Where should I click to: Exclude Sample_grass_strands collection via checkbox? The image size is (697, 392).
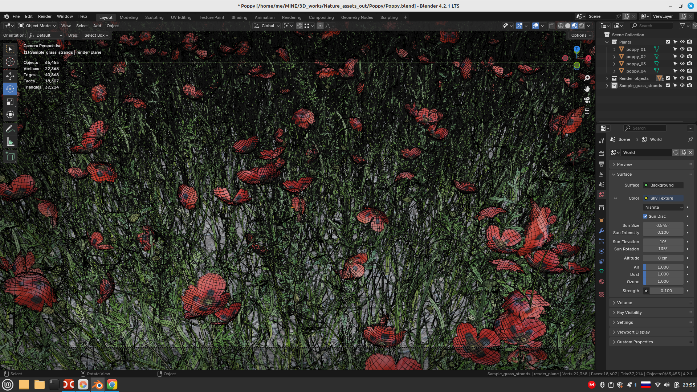tap(668, 86)
